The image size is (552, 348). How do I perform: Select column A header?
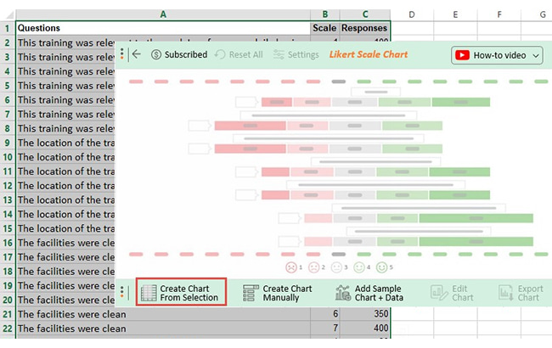163,14
